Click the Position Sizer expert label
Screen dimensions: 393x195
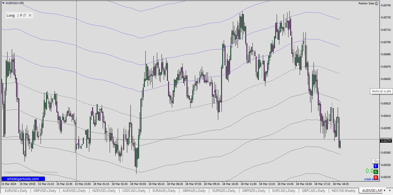click(366, 3)
